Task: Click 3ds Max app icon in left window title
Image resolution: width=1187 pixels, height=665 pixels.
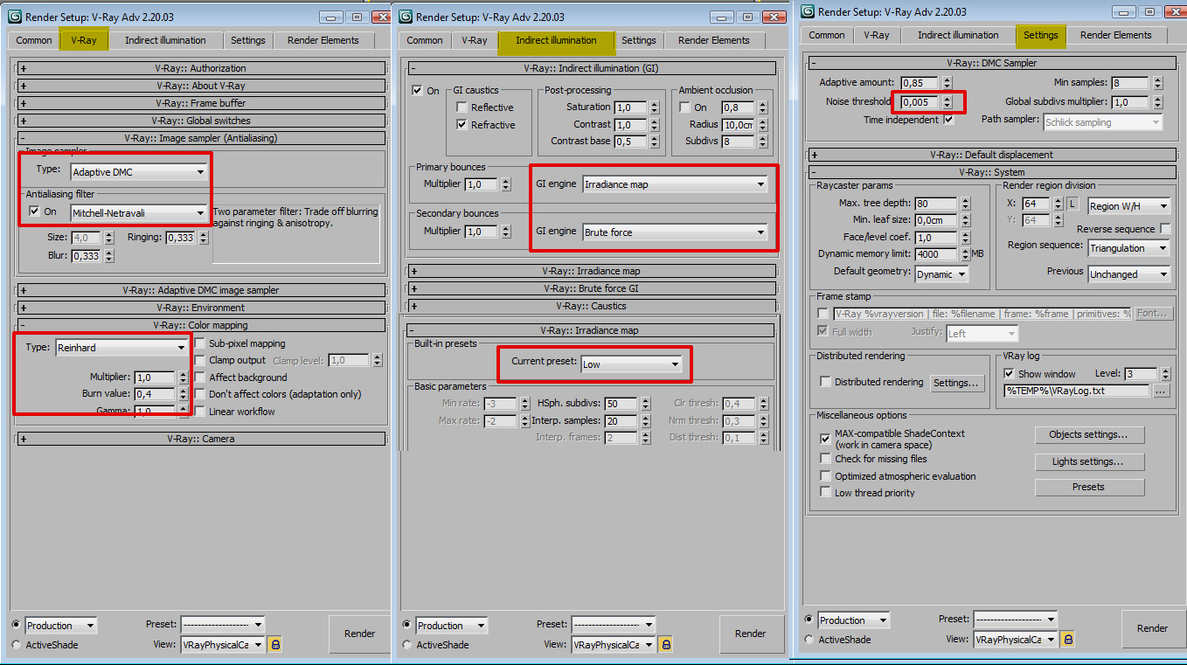Action: (15, 17)
